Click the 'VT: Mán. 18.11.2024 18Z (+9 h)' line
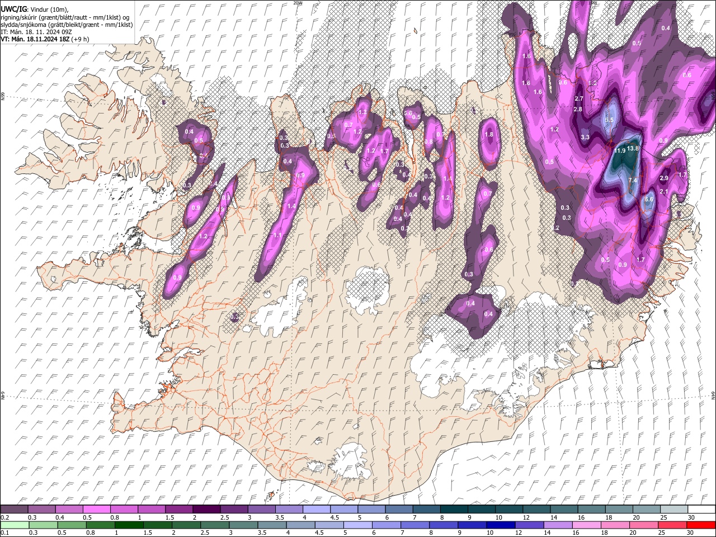The height and width of the screenshot is (537, 716). click(44, 39)
